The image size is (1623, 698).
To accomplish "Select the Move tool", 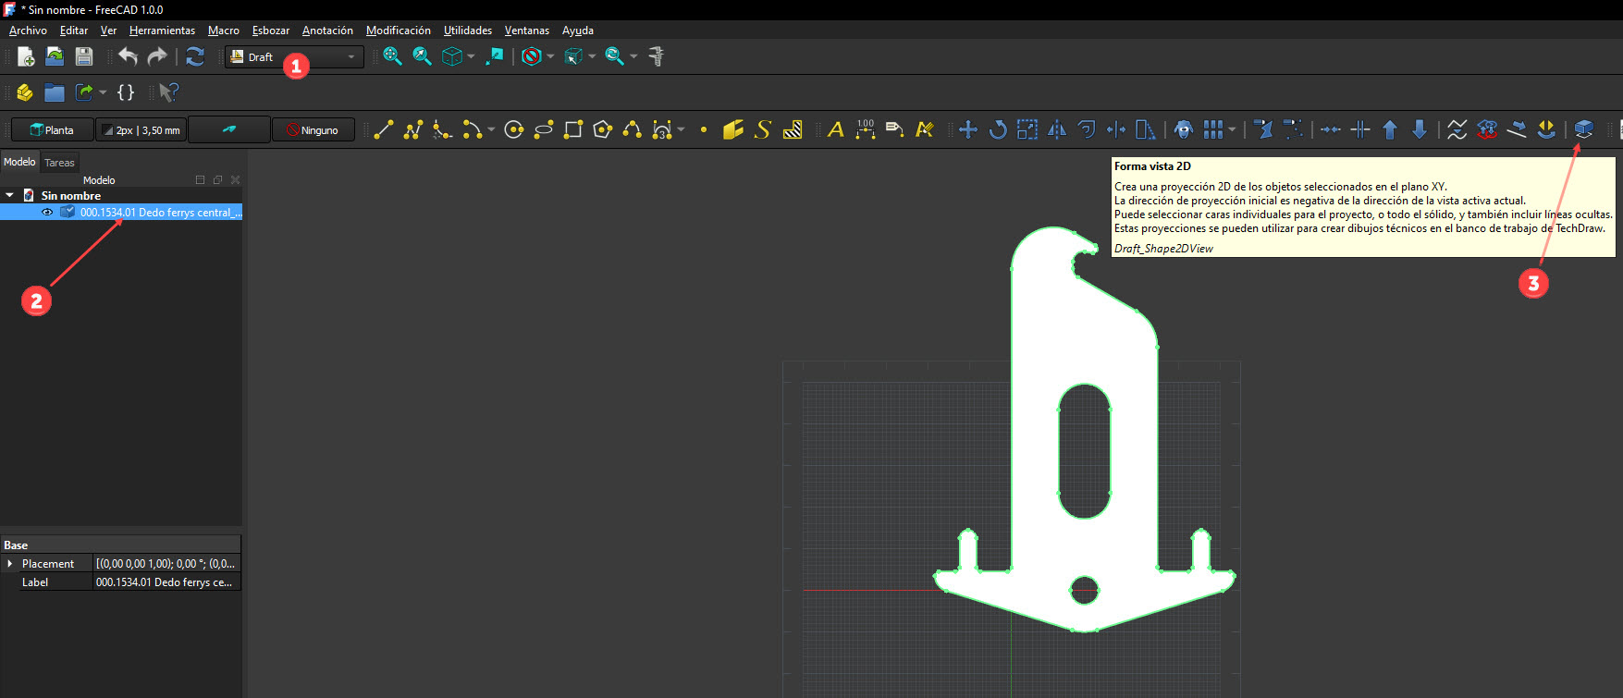I will [x=968, y=130].
